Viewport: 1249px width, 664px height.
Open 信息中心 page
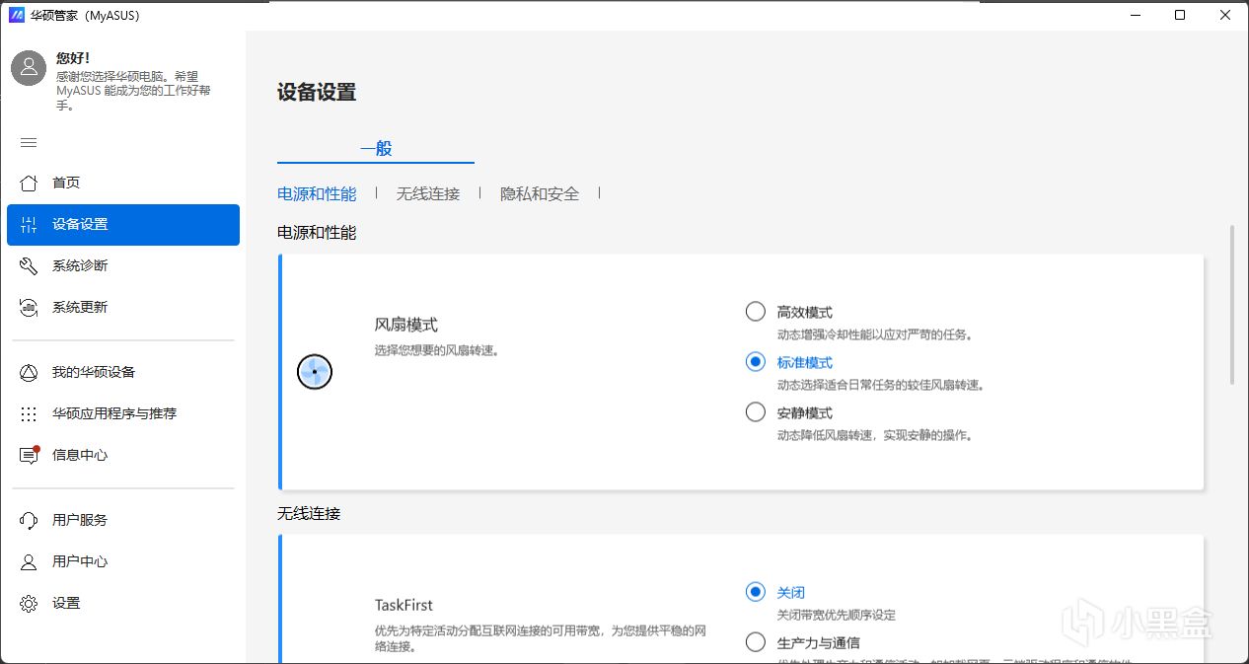coord(123,455)
